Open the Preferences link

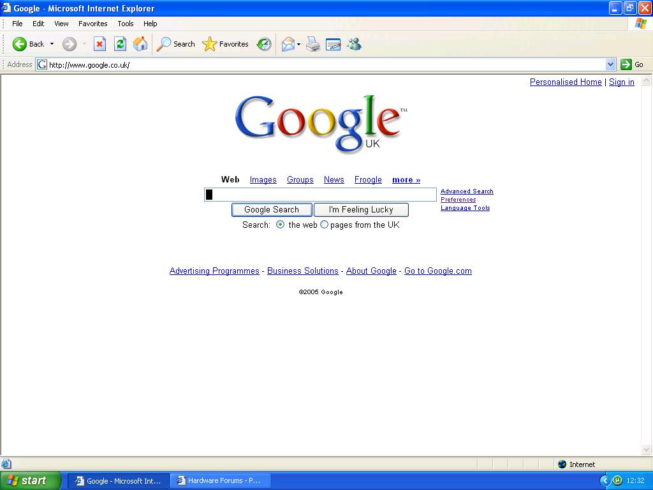click(x=458, y=200)
